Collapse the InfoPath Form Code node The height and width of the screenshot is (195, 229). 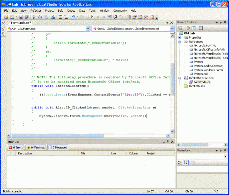click(x=180, y=78)
